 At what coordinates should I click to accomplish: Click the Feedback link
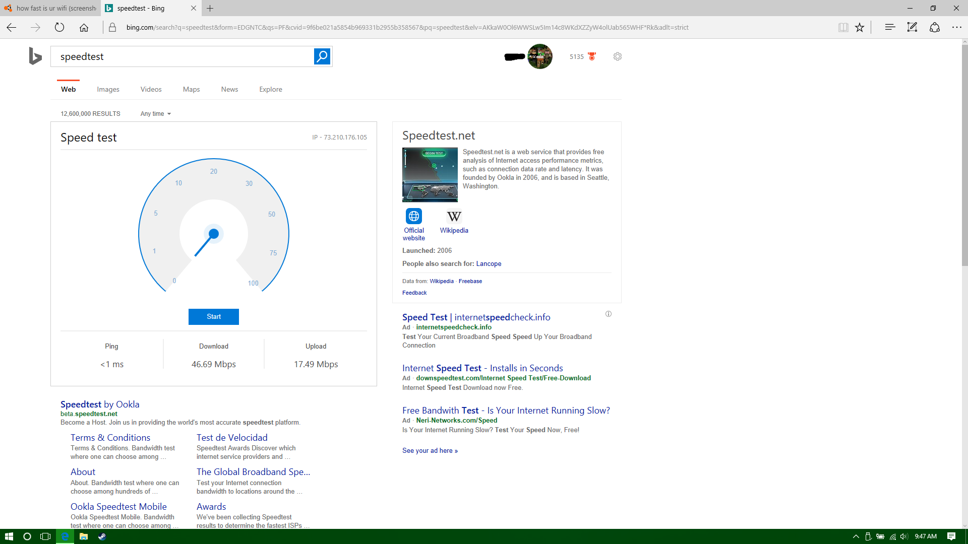click(x=414, y=293)
